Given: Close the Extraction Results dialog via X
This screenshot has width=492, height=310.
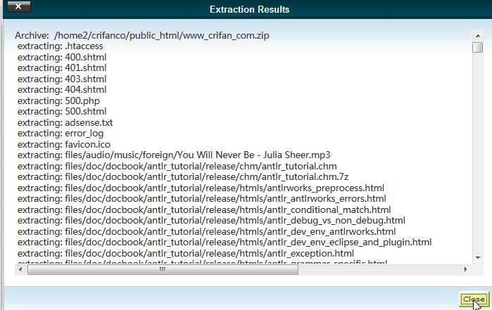Looking at the screenshot, I should pyautogui.click(x=19, y=6).
